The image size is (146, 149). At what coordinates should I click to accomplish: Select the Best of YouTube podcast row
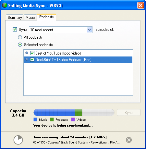click(78, 53)
